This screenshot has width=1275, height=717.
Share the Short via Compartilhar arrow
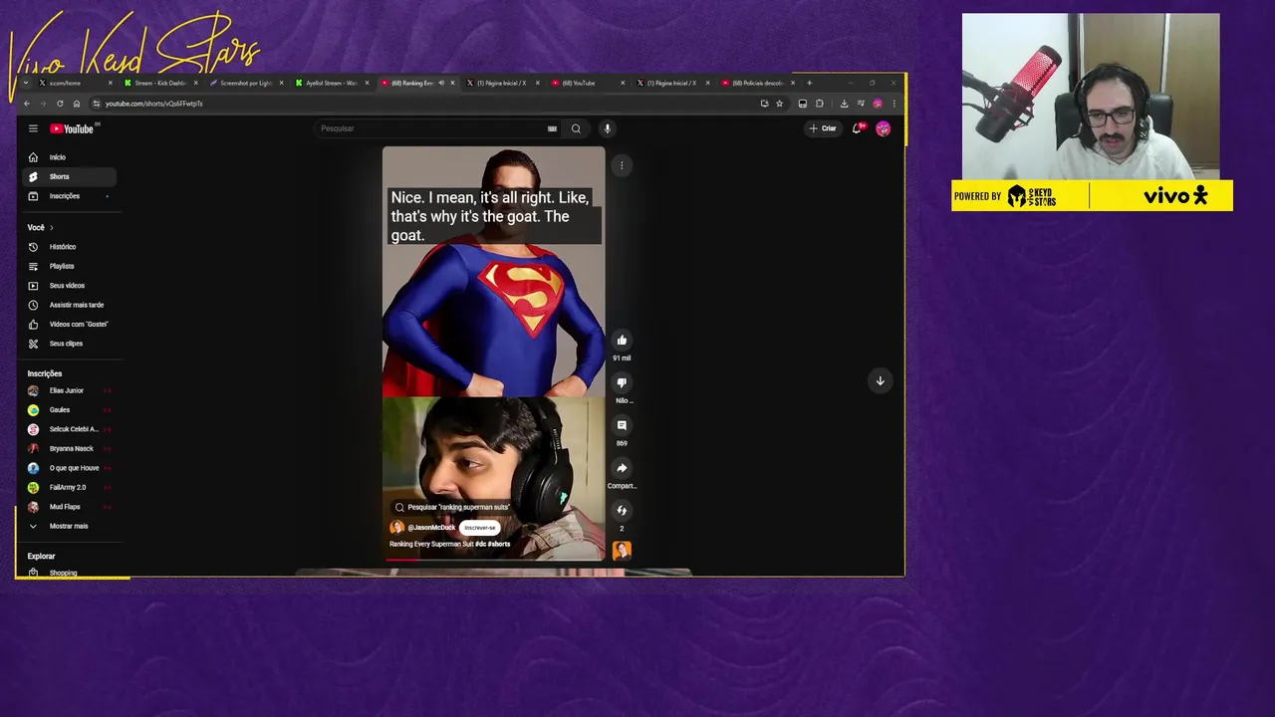pyautogui.click(x=622, y=468)
